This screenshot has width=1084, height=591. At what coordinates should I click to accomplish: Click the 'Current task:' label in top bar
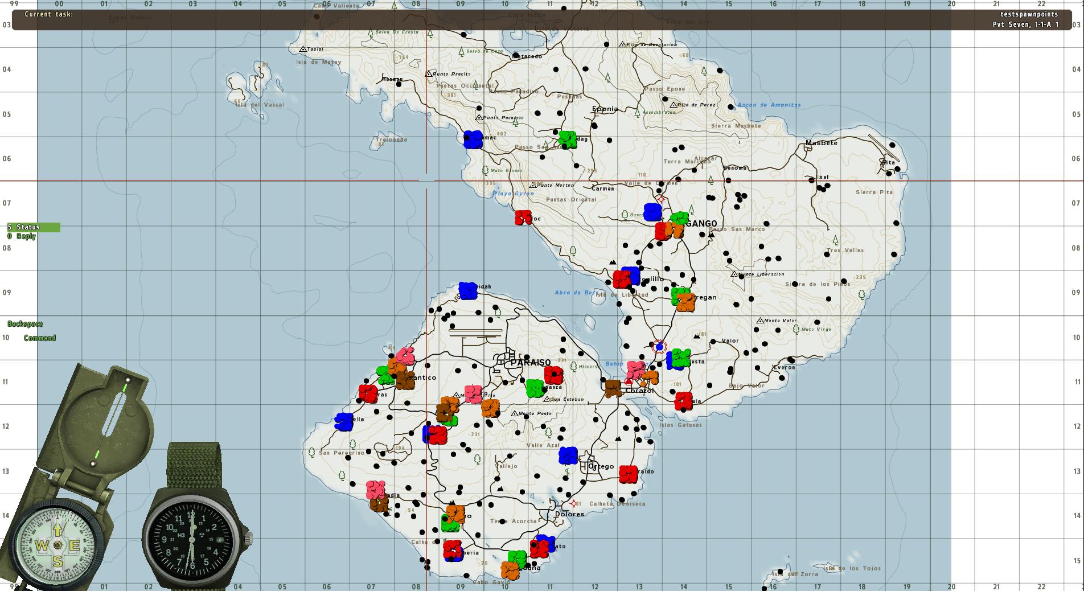(x=49, y=14)
